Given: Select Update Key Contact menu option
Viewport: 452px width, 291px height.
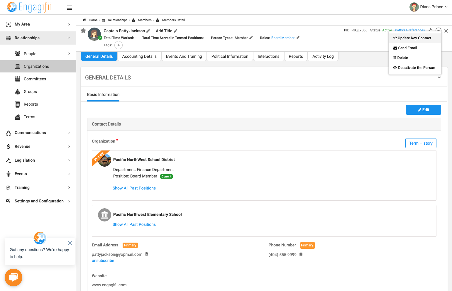Looking at the screenshot, I should [415, 38].
